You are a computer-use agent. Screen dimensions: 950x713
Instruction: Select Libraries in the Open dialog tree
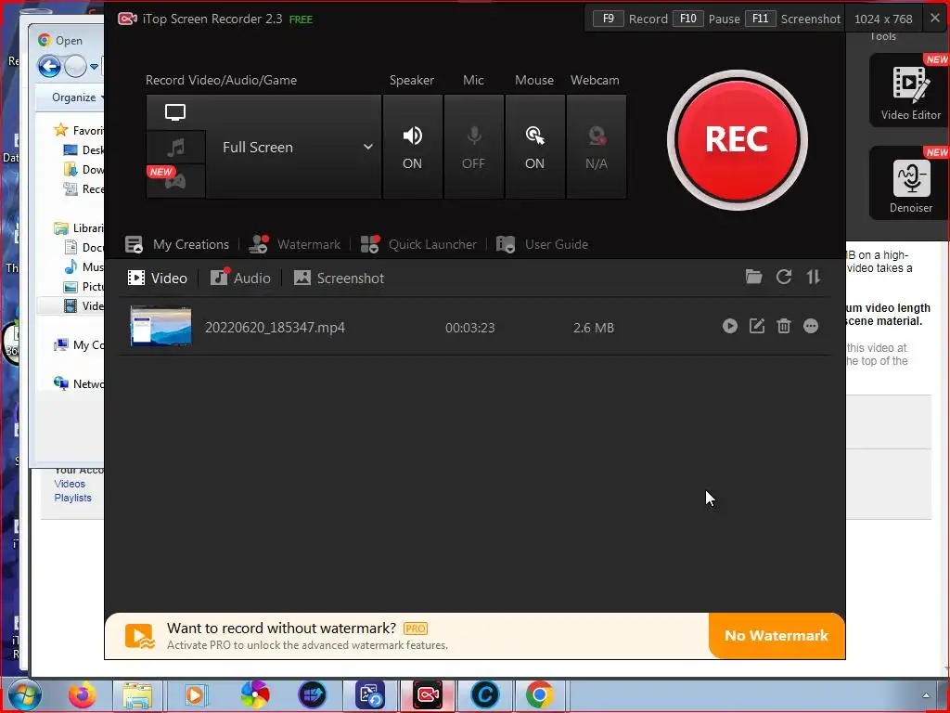[79, 228]
